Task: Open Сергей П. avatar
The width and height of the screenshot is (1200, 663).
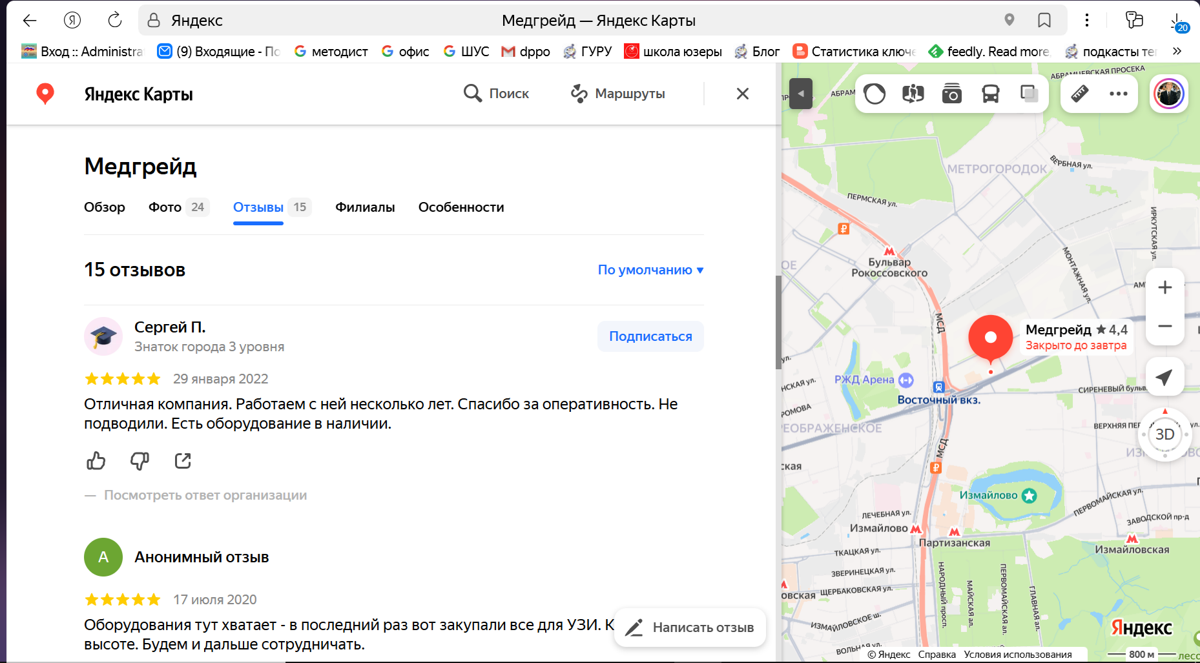Action: [103, 336]
